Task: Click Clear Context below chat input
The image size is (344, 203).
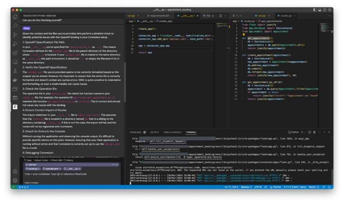Action: tap(31, 183)
